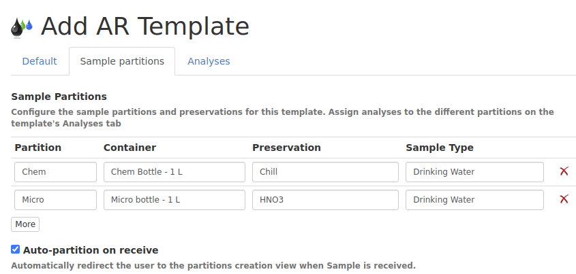Select the Sample partitions tab
The width and height of the screenshot is (576, 274).
(x=122, y=61)
